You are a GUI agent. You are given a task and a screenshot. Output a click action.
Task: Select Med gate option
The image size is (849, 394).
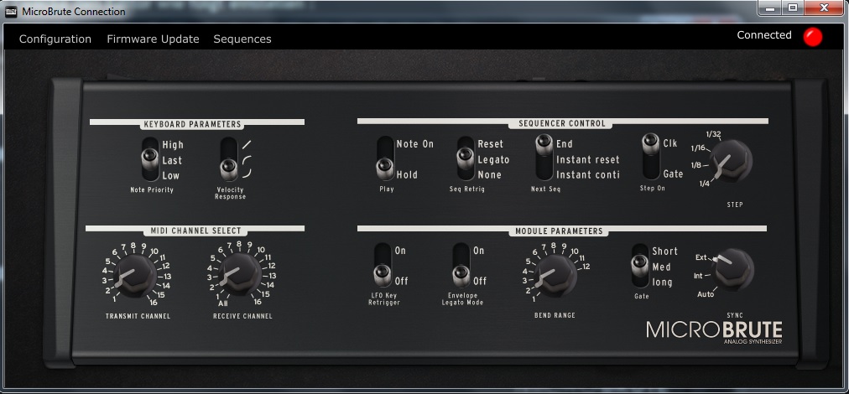coord(661,267)
